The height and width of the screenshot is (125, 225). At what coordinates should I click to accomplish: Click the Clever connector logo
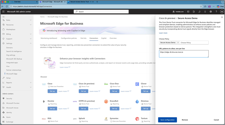(x=137, y=84)
